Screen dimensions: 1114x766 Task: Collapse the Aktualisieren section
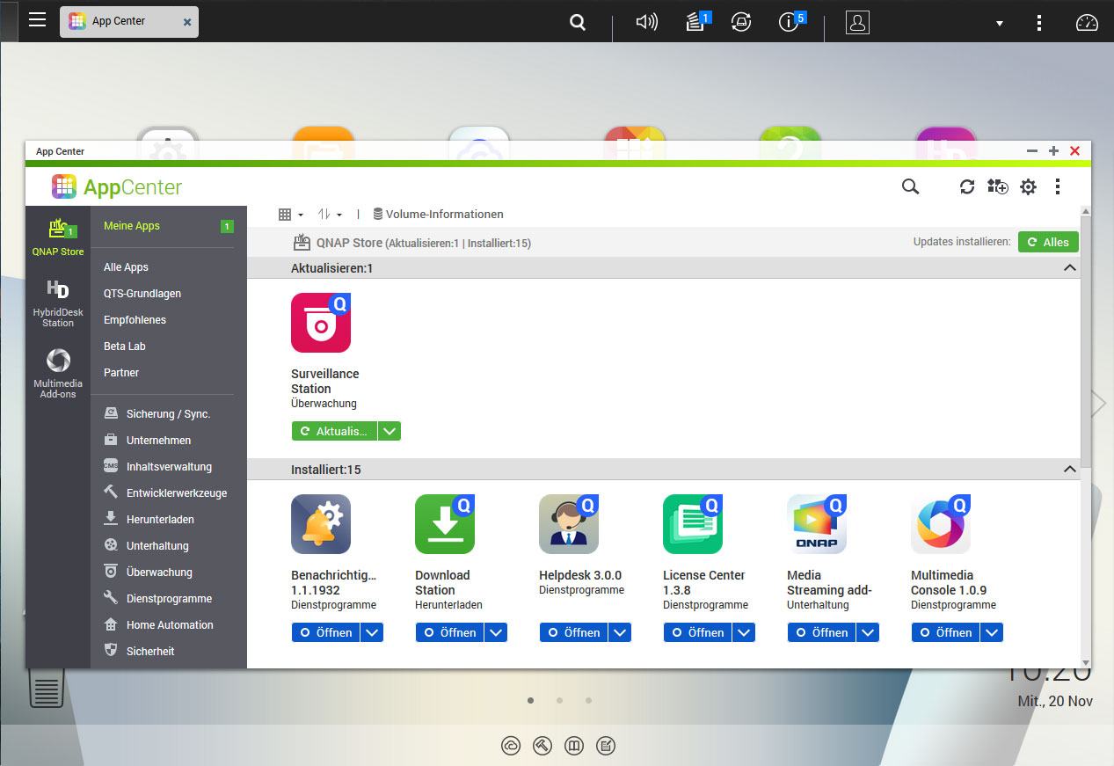tap(1069, 267)
